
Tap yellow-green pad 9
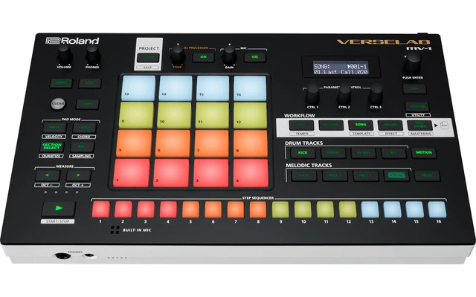[137, 115]
